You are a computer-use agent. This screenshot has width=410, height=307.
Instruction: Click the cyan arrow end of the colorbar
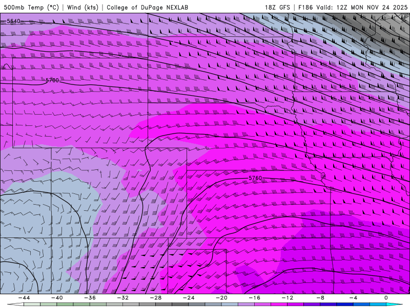[x=394, y=304]
